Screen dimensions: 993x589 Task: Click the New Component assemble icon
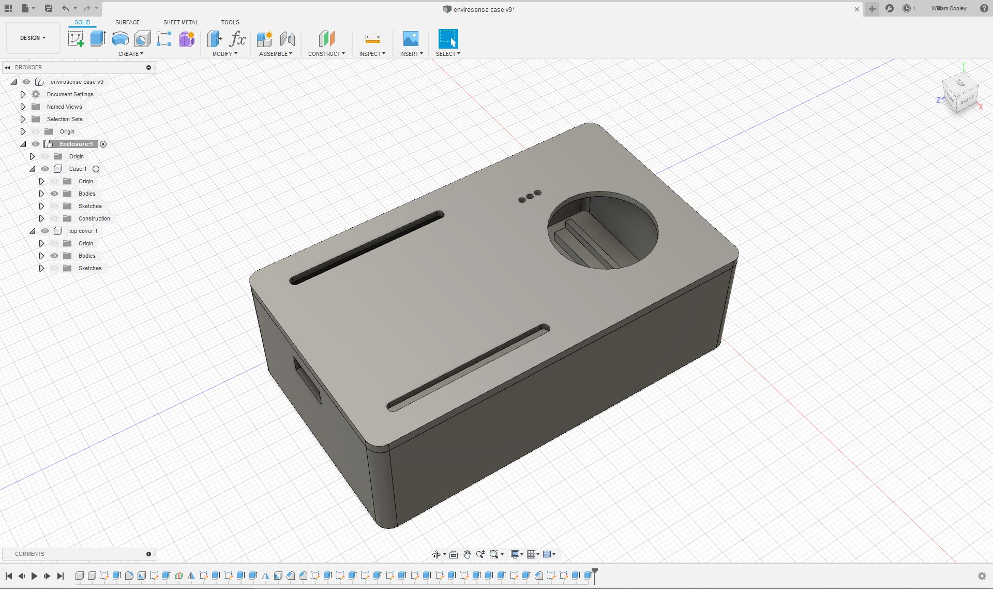pyautogui.click(x=264, y=39)
